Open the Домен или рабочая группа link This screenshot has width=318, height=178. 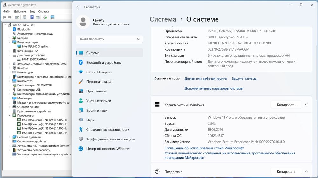pos(206,79)
